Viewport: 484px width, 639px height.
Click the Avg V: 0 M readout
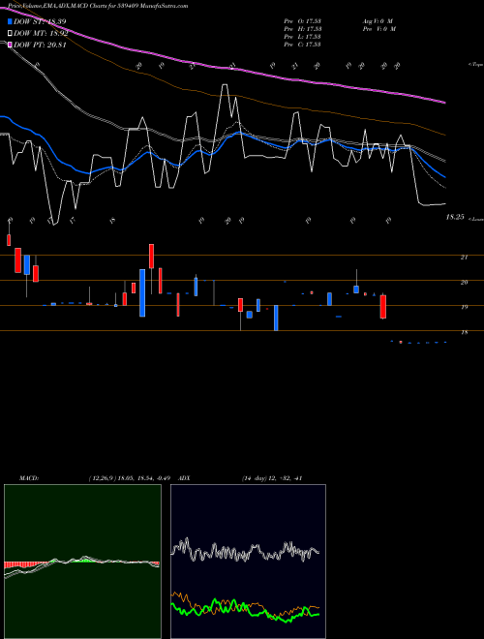(378, 21)
